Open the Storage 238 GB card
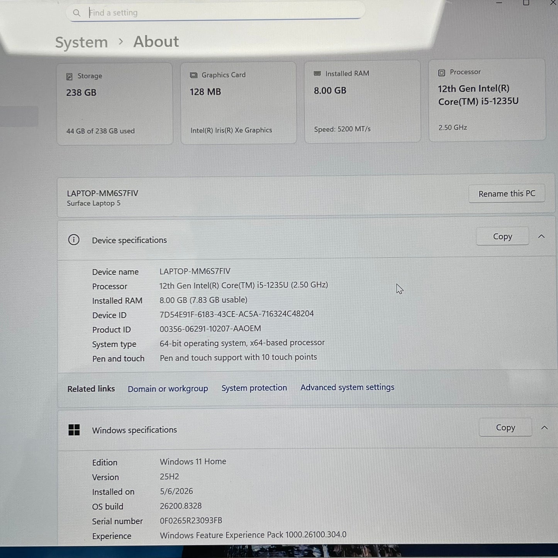This screenshot has height=558, width=558. tap(115, 104)
